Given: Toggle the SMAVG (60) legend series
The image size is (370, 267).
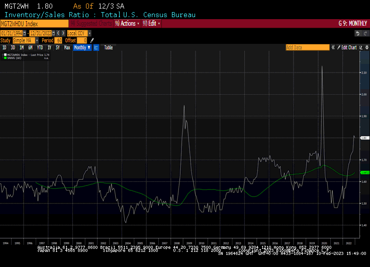Looking at the screenshot, I should coord(13,57).
